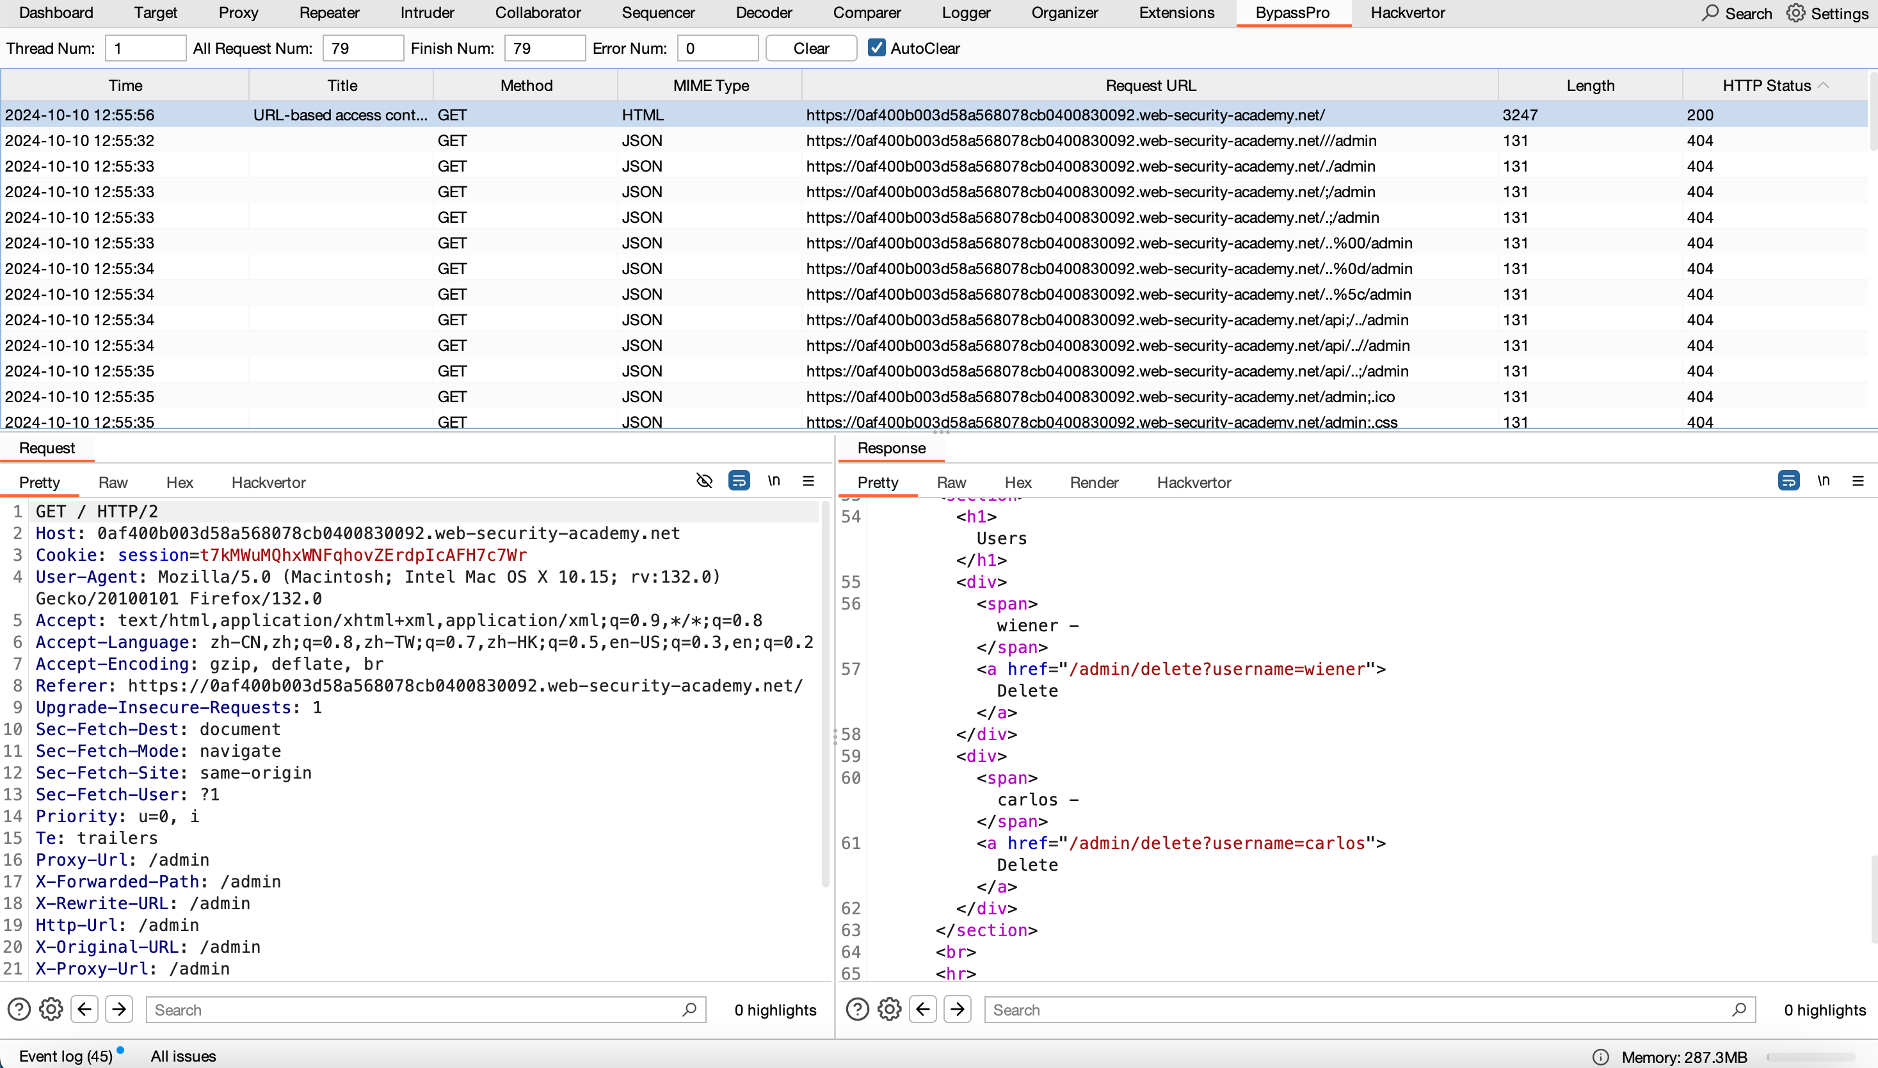The height and width of the screenshot is (1068, 1878).
Task: Open Response search settings gear
Action: [x=890, y=1009]
